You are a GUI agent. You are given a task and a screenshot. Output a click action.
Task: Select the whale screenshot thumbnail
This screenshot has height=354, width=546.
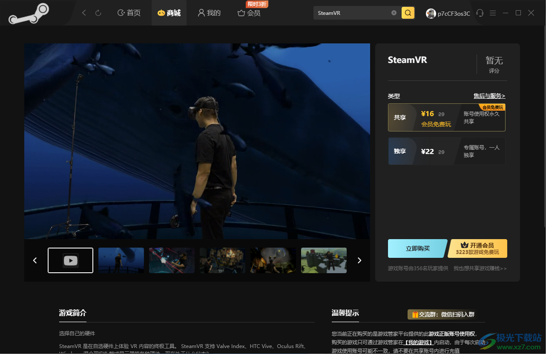121,260
